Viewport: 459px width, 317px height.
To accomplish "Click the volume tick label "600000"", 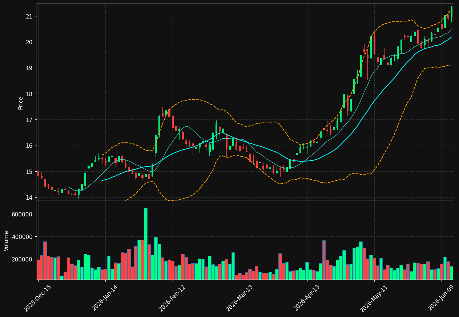I will click(x=22, y=214).
